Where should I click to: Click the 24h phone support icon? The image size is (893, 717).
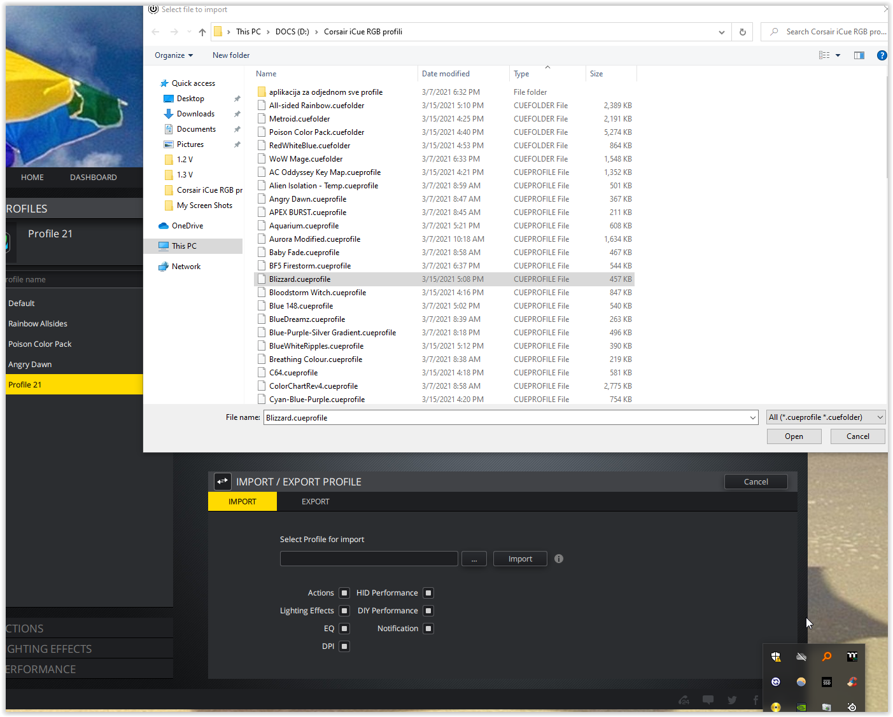[x=684, y=700]
